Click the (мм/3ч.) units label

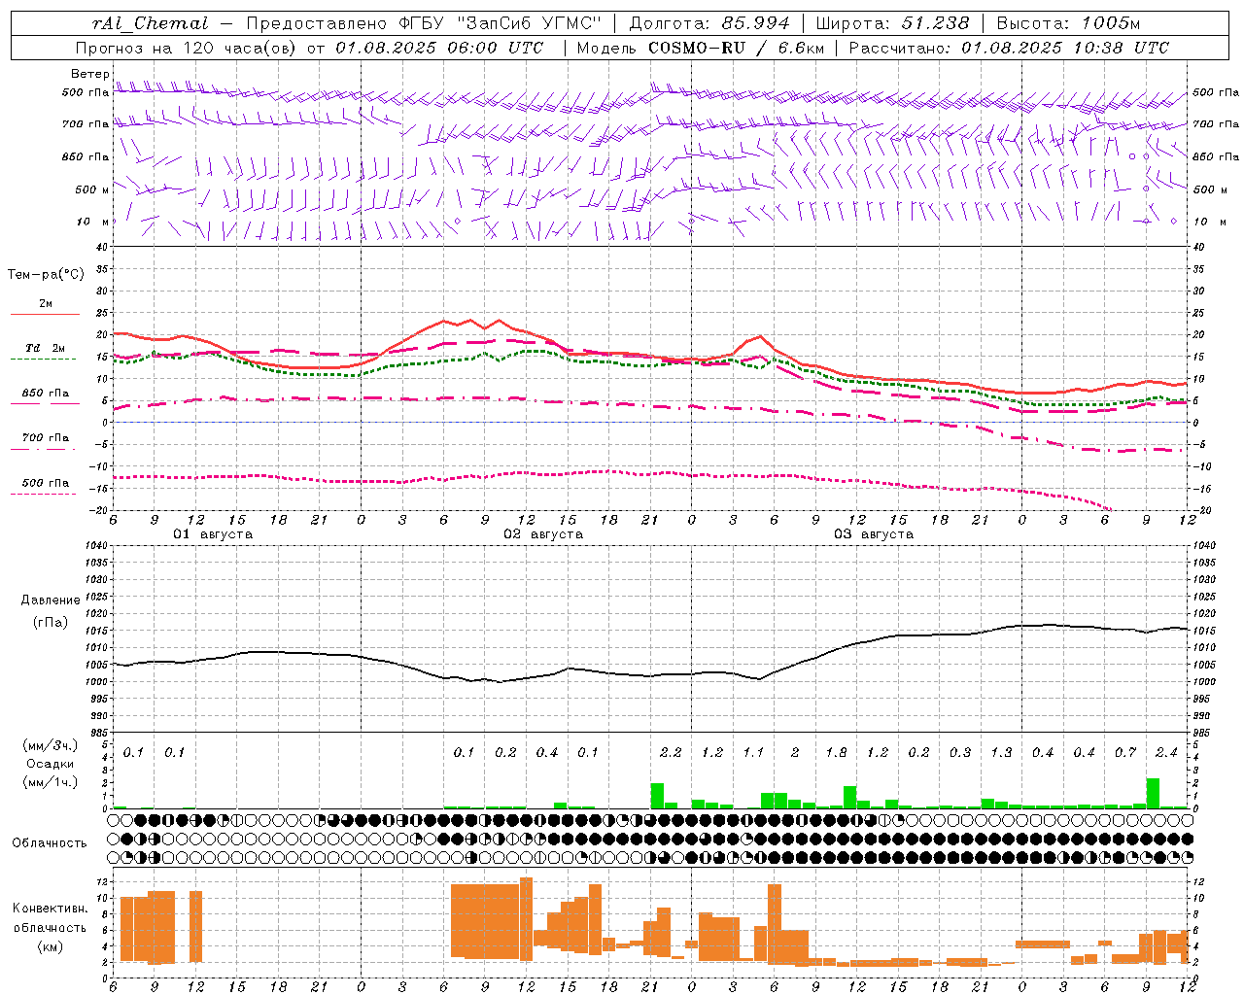[x=51, y=745]
